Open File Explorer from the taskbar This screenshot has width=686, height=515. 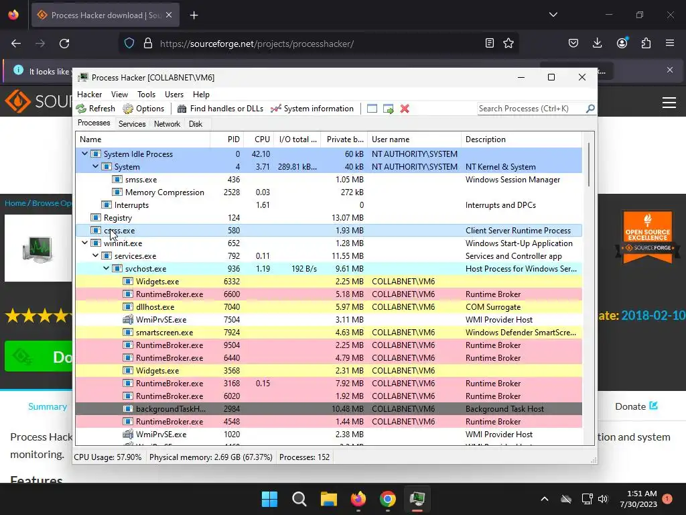coord(328,499)
